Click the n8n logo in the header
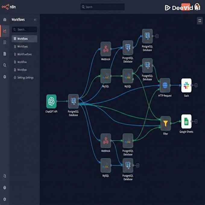 point(9,7)
